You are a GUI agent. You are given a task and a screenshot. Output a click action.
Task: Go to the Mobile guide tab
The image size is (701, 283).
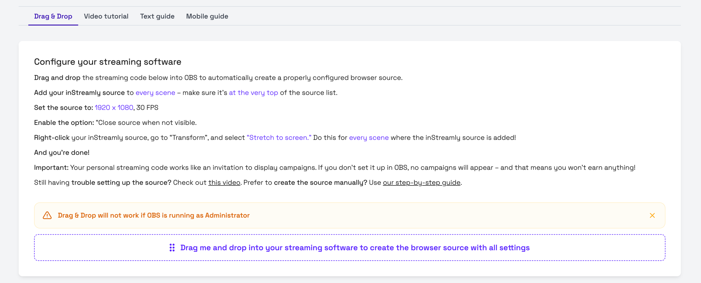[207, 16]
